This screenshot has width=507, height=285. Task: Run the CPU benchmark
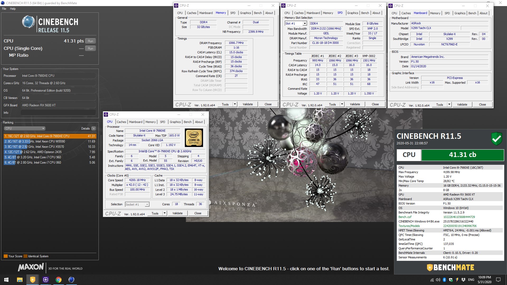click(x=90, y=41)
